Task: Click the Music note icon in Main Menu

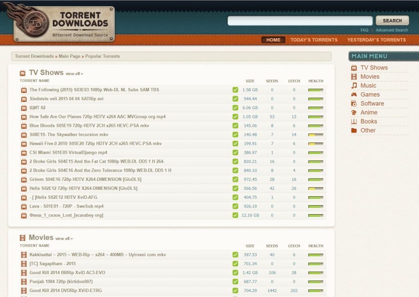Action: click(354, 86)
